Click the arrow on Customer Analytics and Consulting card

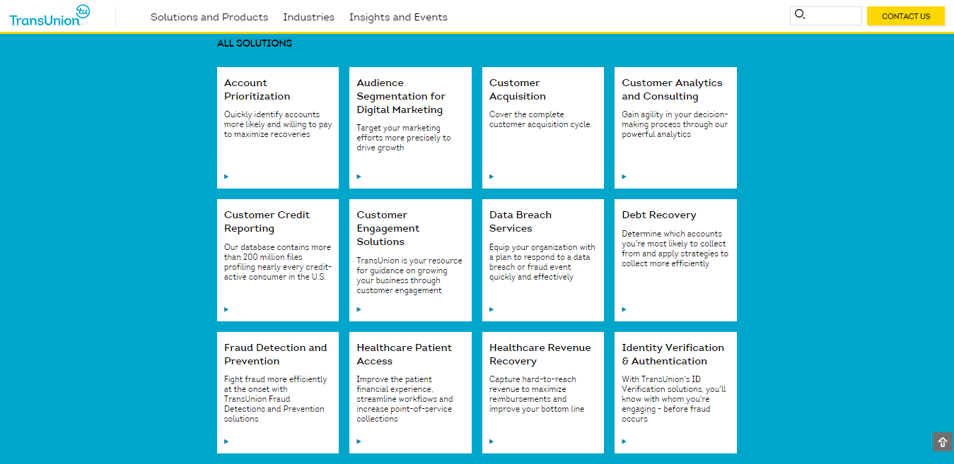pos(624,177)
